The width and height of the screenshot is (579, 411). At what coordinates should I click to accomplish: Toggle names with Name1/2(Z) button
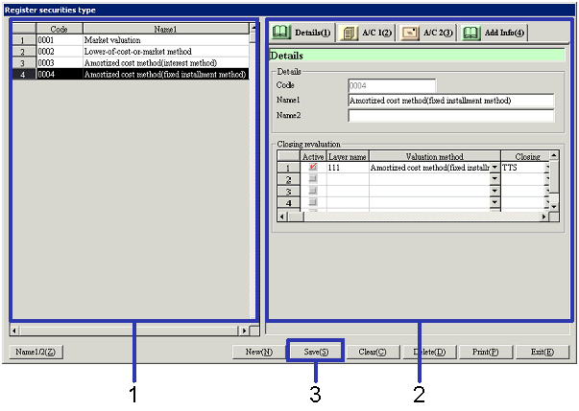[36, 352]
